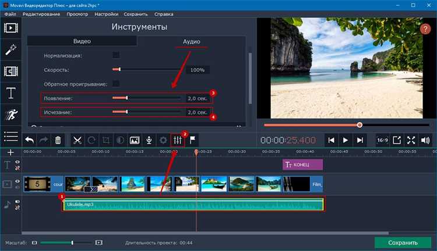Adjust the Появление fade-in slider
The image size is (437, 251).
click(x=147, y=98)
